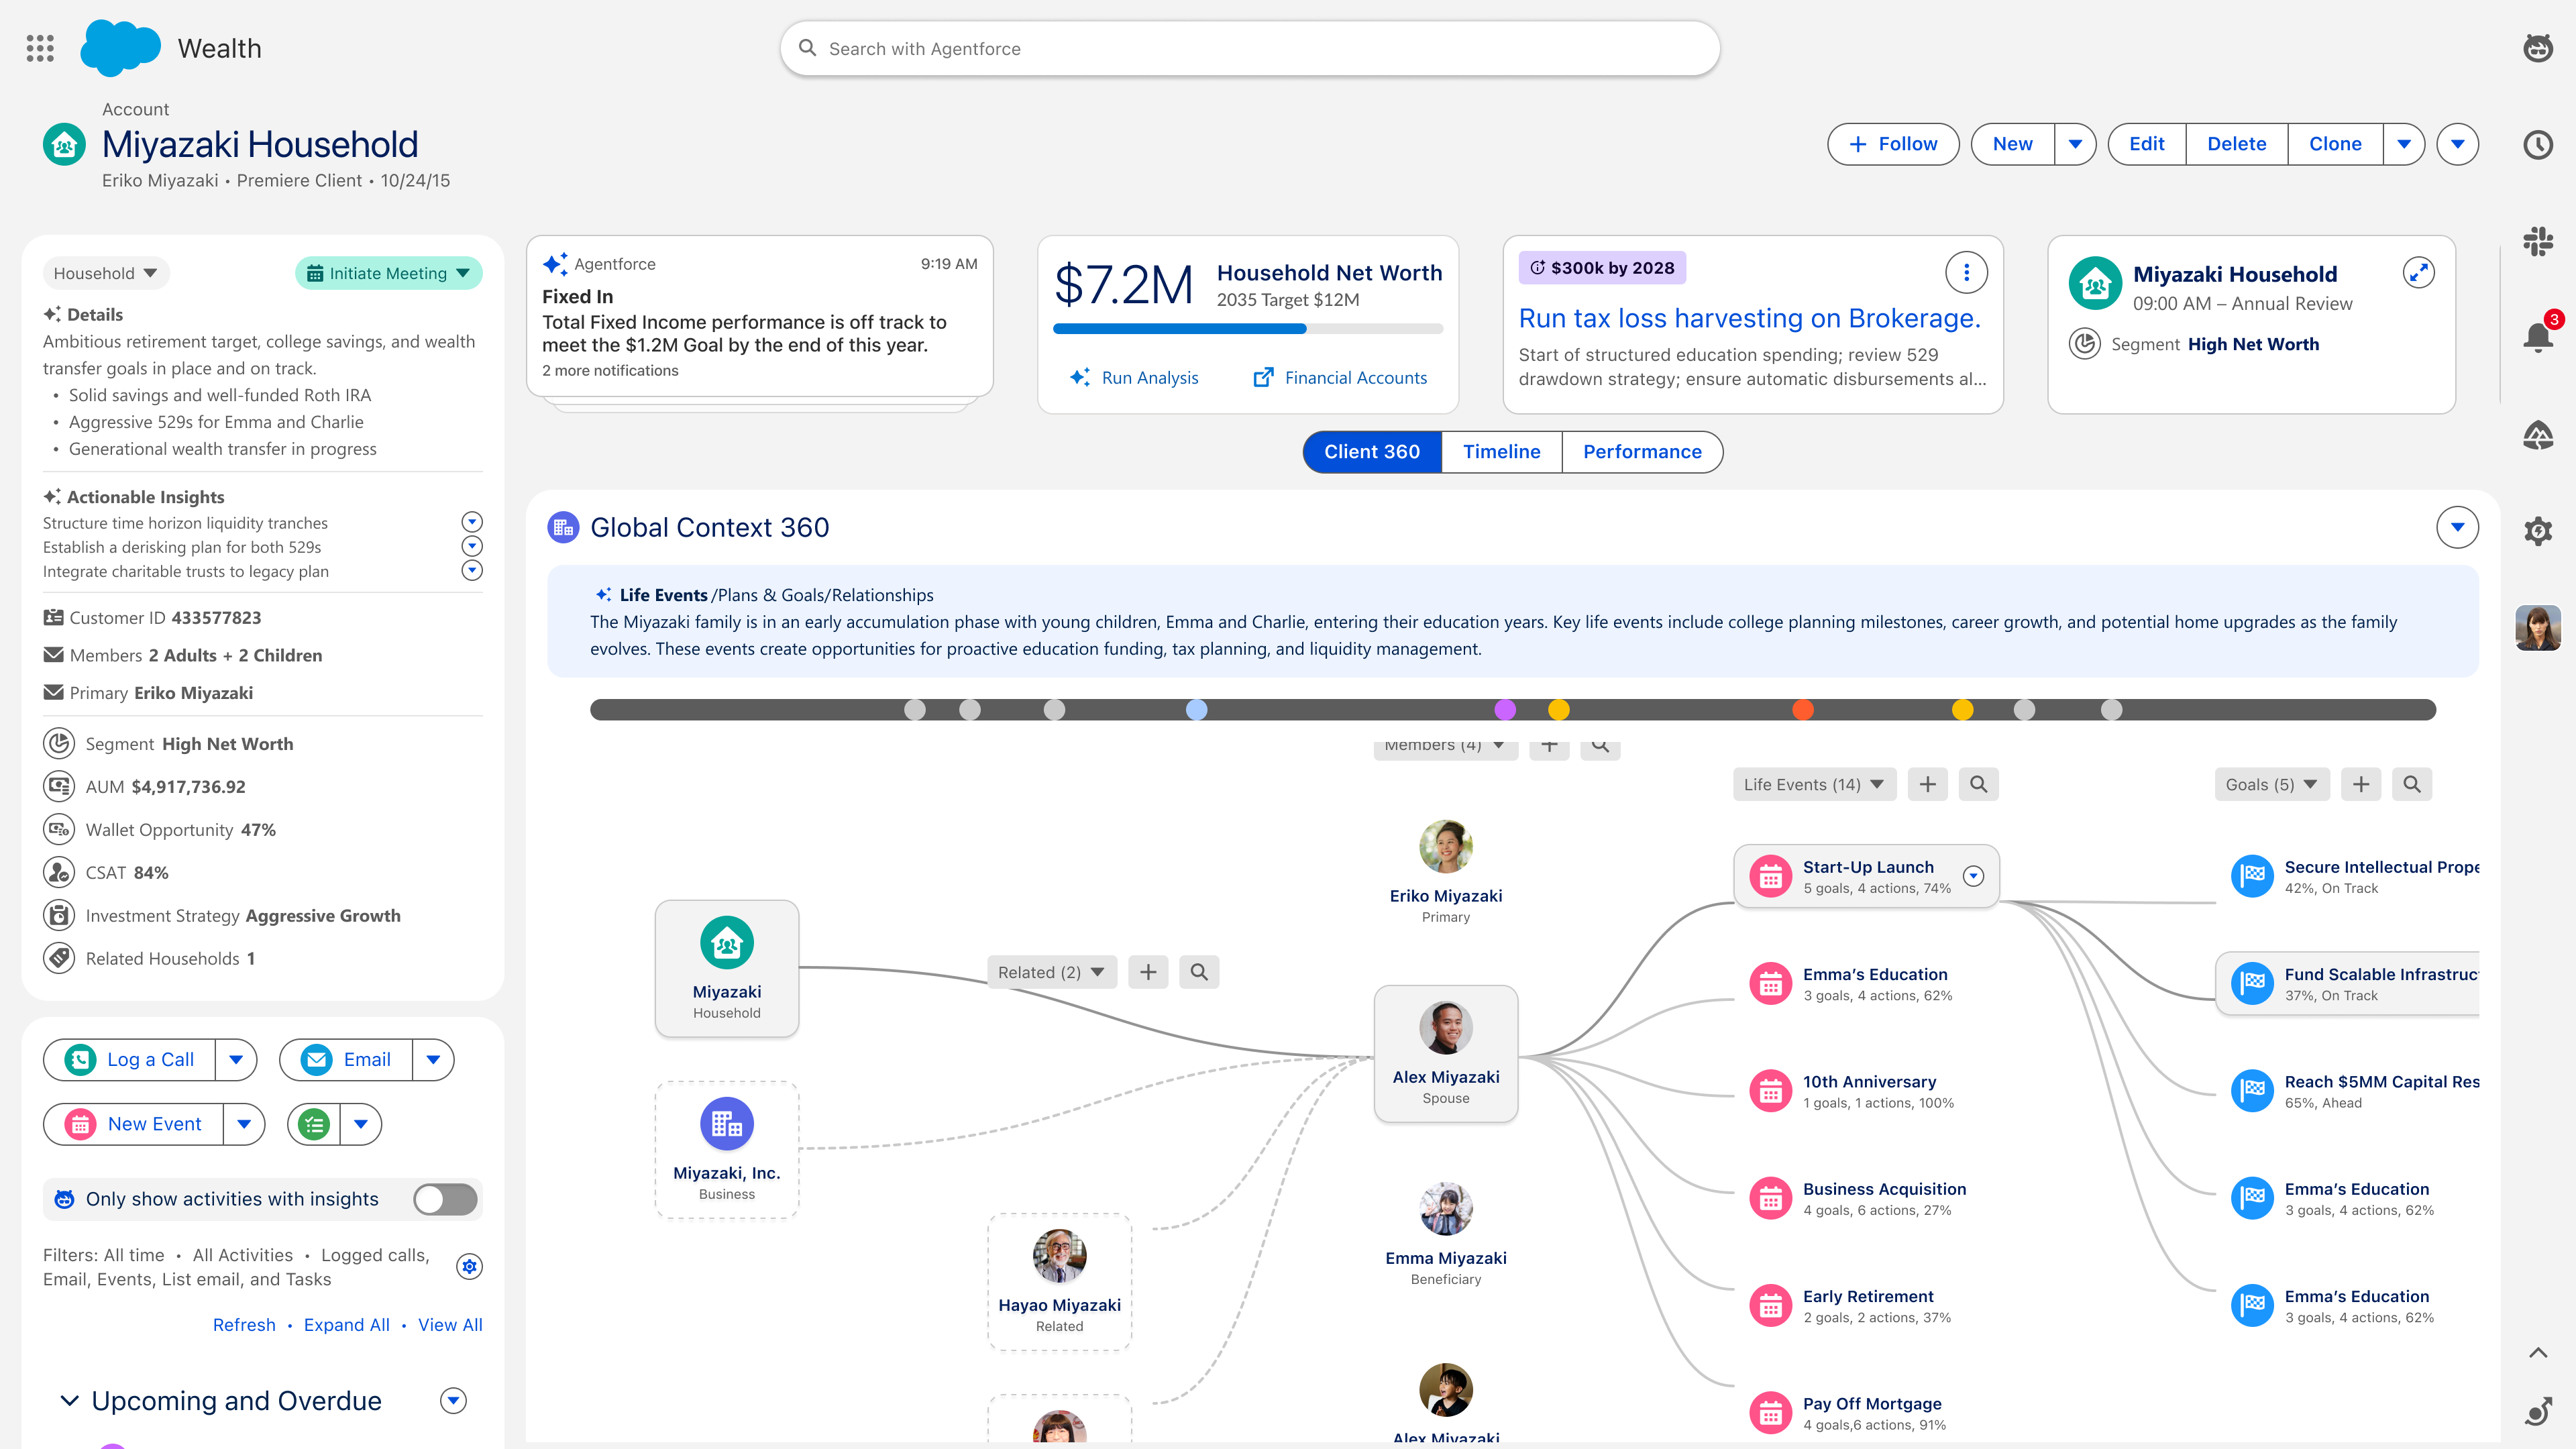
Task: Click the Follow button
Action: tap(1893, 144)
